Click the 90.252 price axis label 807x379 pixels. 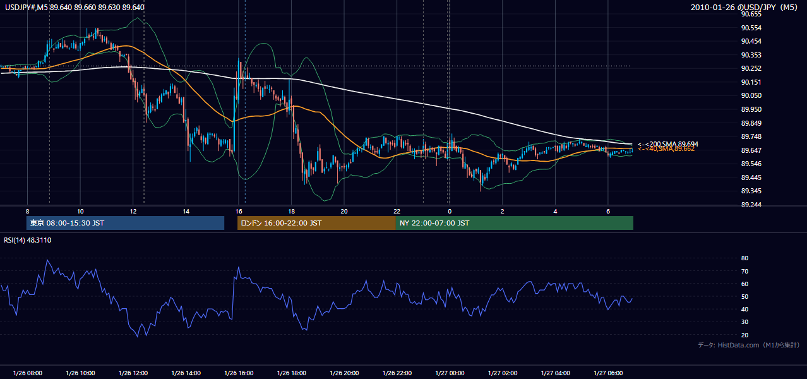coord(751,68)
